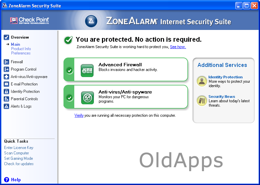Click the Firewall sidebar icon
The image size is (260, 185).
[x=6, y=62]
